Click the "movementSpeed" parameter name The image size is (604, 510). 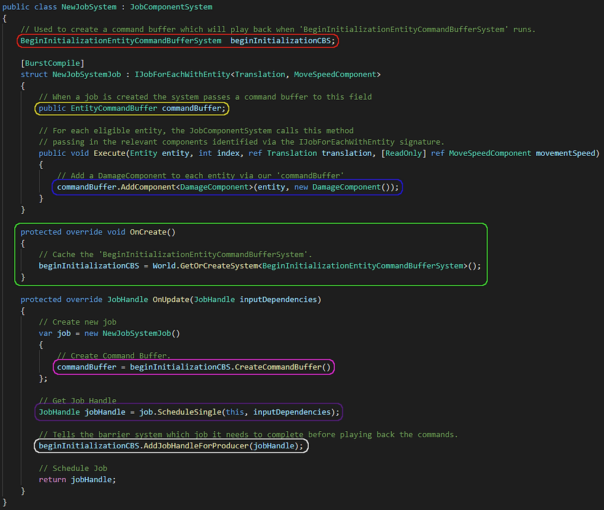(566, 153)
